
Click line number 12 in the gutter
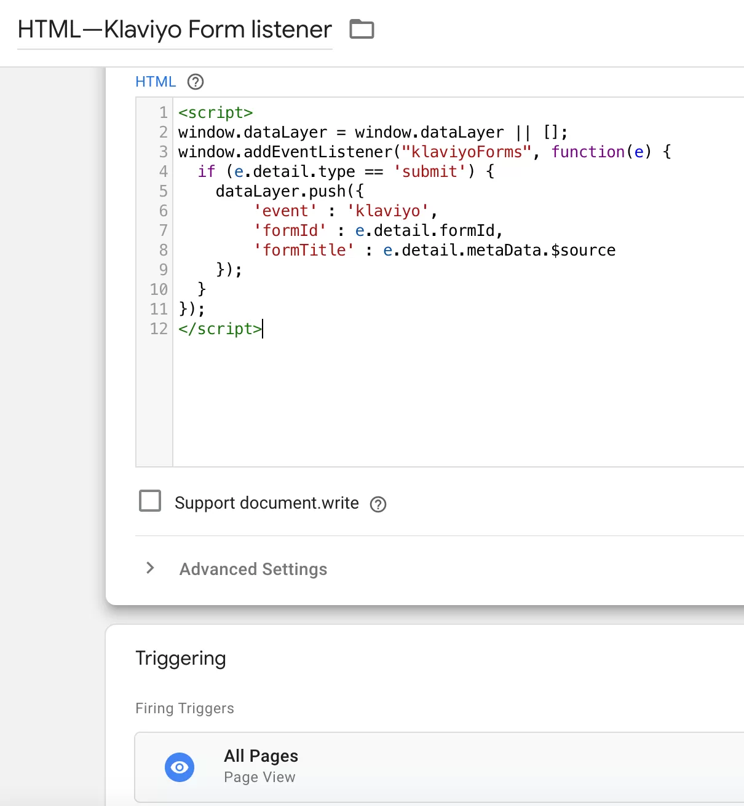(x=159, y=329)
